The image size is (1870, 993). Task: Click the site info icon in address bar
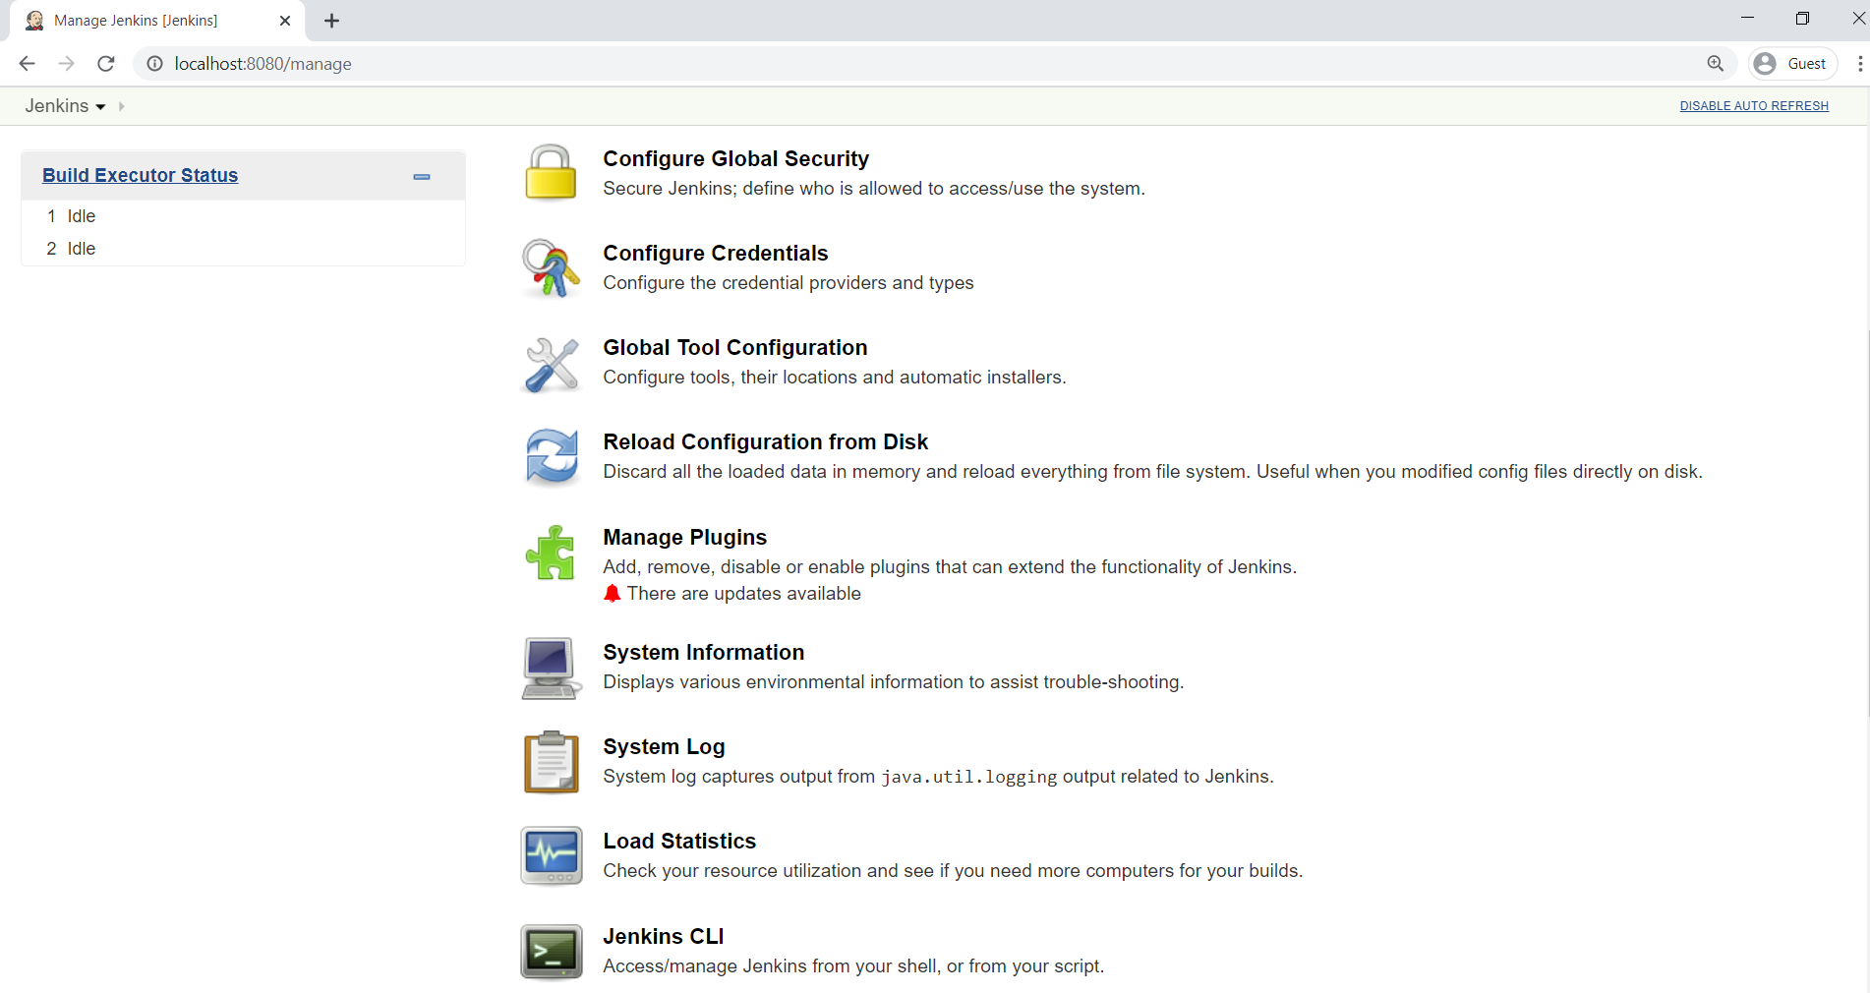[154, 64]
